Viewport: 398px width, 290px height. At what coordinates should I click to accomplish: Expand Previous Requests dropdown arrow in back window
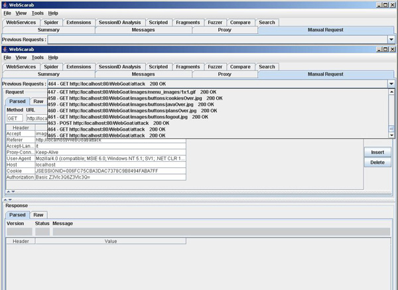391,40
